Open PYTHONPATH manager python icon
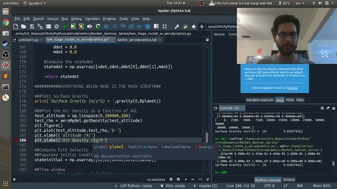Viewport: 337px width, 189px height. (185, 27)
